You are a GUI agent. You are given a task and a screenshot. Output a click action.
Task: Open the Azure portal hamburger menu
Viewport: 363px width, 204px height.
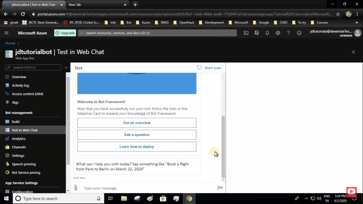(x=6, y=33)
